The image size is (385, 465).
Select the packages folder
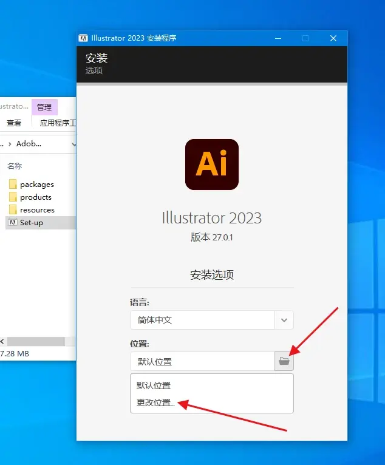37,185
